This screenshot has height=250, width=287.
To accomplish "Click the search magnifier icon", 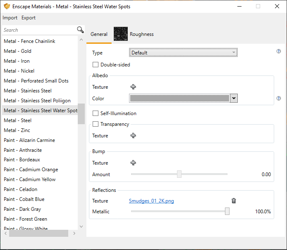I will coord(80,30).
